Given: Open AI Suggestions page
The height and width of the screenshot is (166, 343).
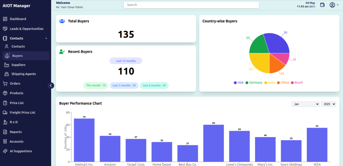Looking at the screenshot, I should coord(21,151).
